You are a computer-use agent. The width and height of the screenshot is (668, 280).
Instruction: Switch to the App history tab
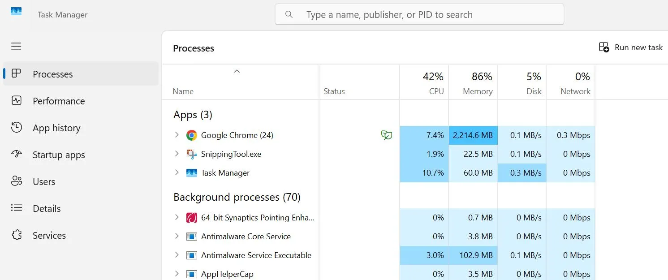[x=56, y=128]
